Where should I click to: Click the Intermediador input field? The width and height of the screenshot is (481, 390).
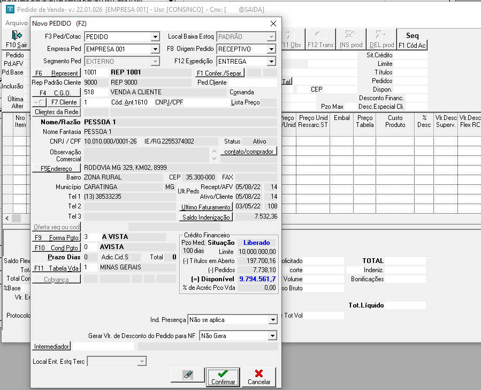[103, 347]
